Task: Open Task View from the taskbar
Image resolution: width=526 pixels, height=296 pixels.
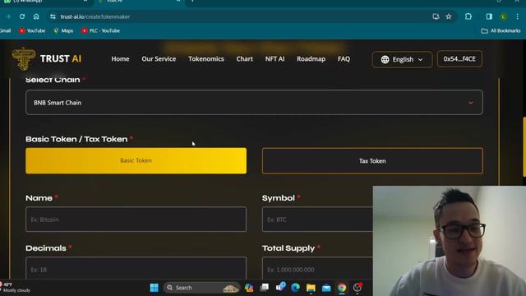Action: (265, 288)
